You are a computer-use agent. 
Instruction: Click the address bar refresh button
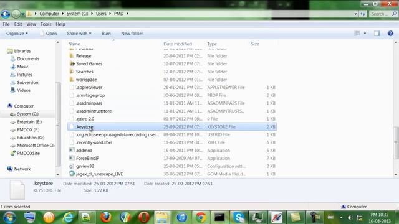click(363, 14)
